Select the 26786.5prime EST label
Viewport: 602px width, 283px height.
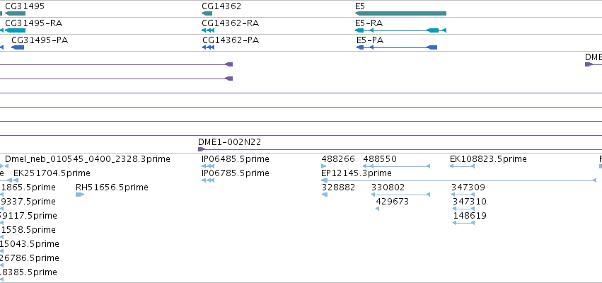[x=30, y=258]
